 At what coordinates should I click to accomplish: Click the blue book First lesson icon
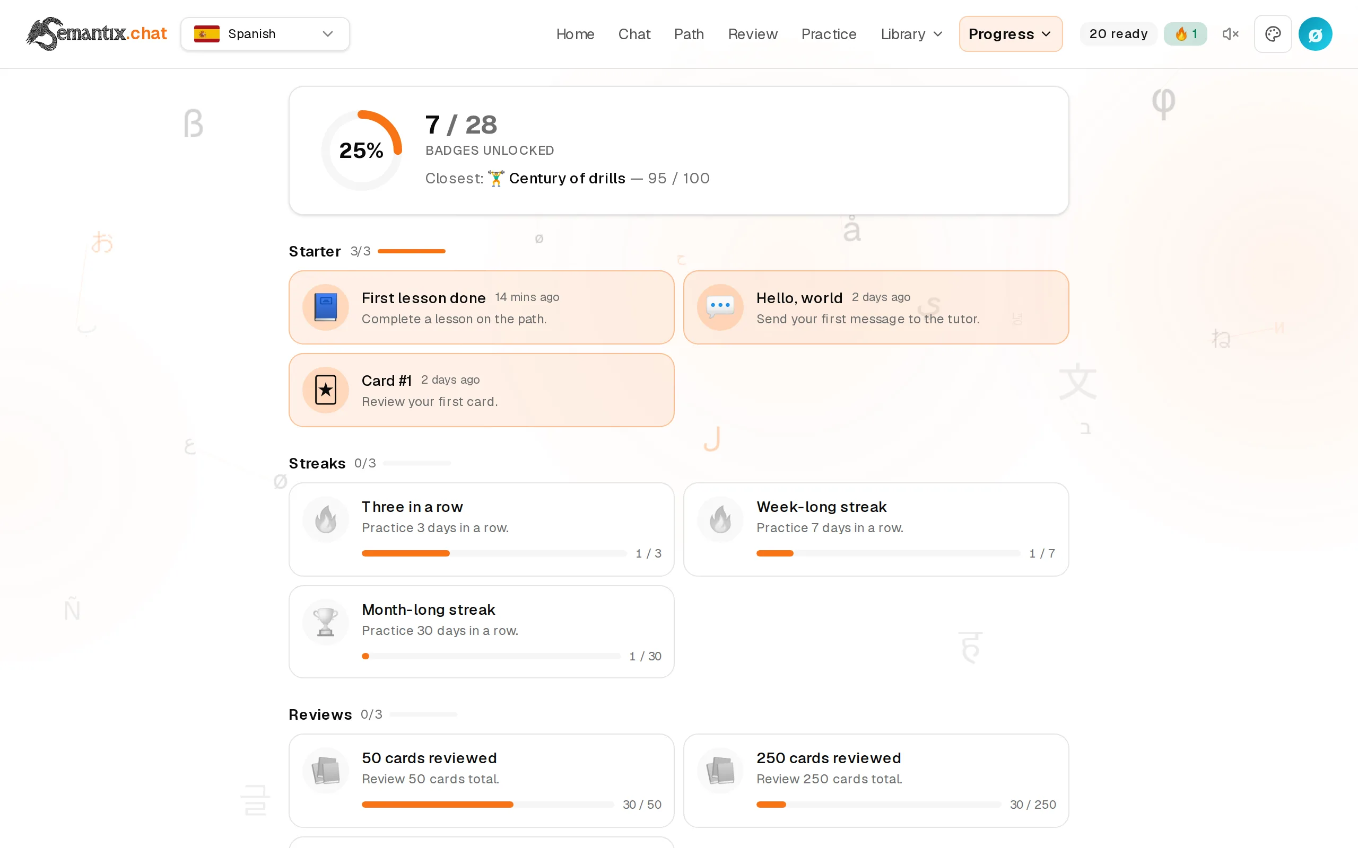(326, 307)
